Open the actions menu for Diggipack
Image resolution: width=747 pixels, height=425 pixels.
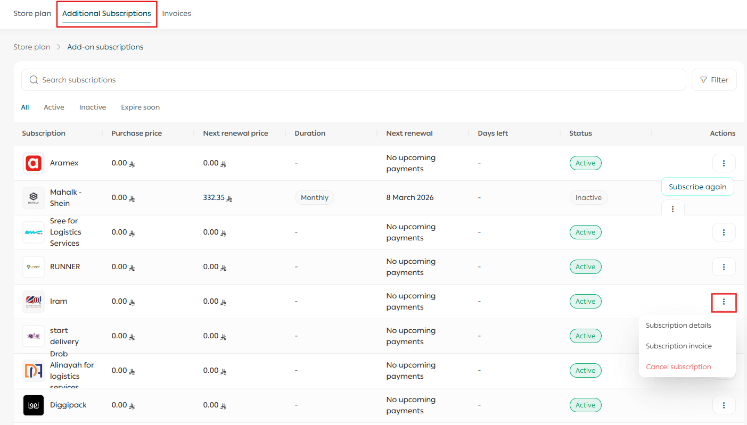coord(724,405)
